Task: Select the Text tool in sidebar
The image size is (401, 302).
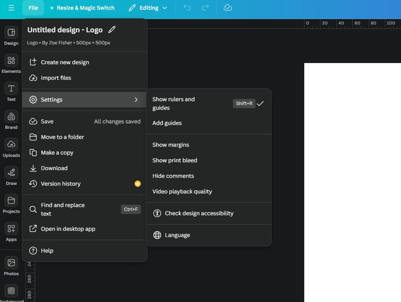Action: point(11,91)
